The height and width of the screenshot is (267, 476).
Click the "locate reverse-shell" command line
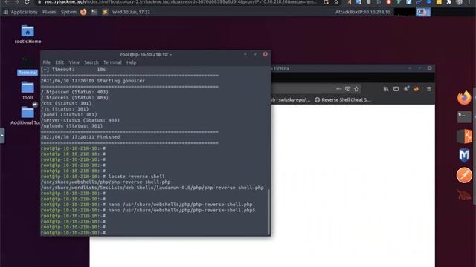pyautogui.click(x=103, y=177)
